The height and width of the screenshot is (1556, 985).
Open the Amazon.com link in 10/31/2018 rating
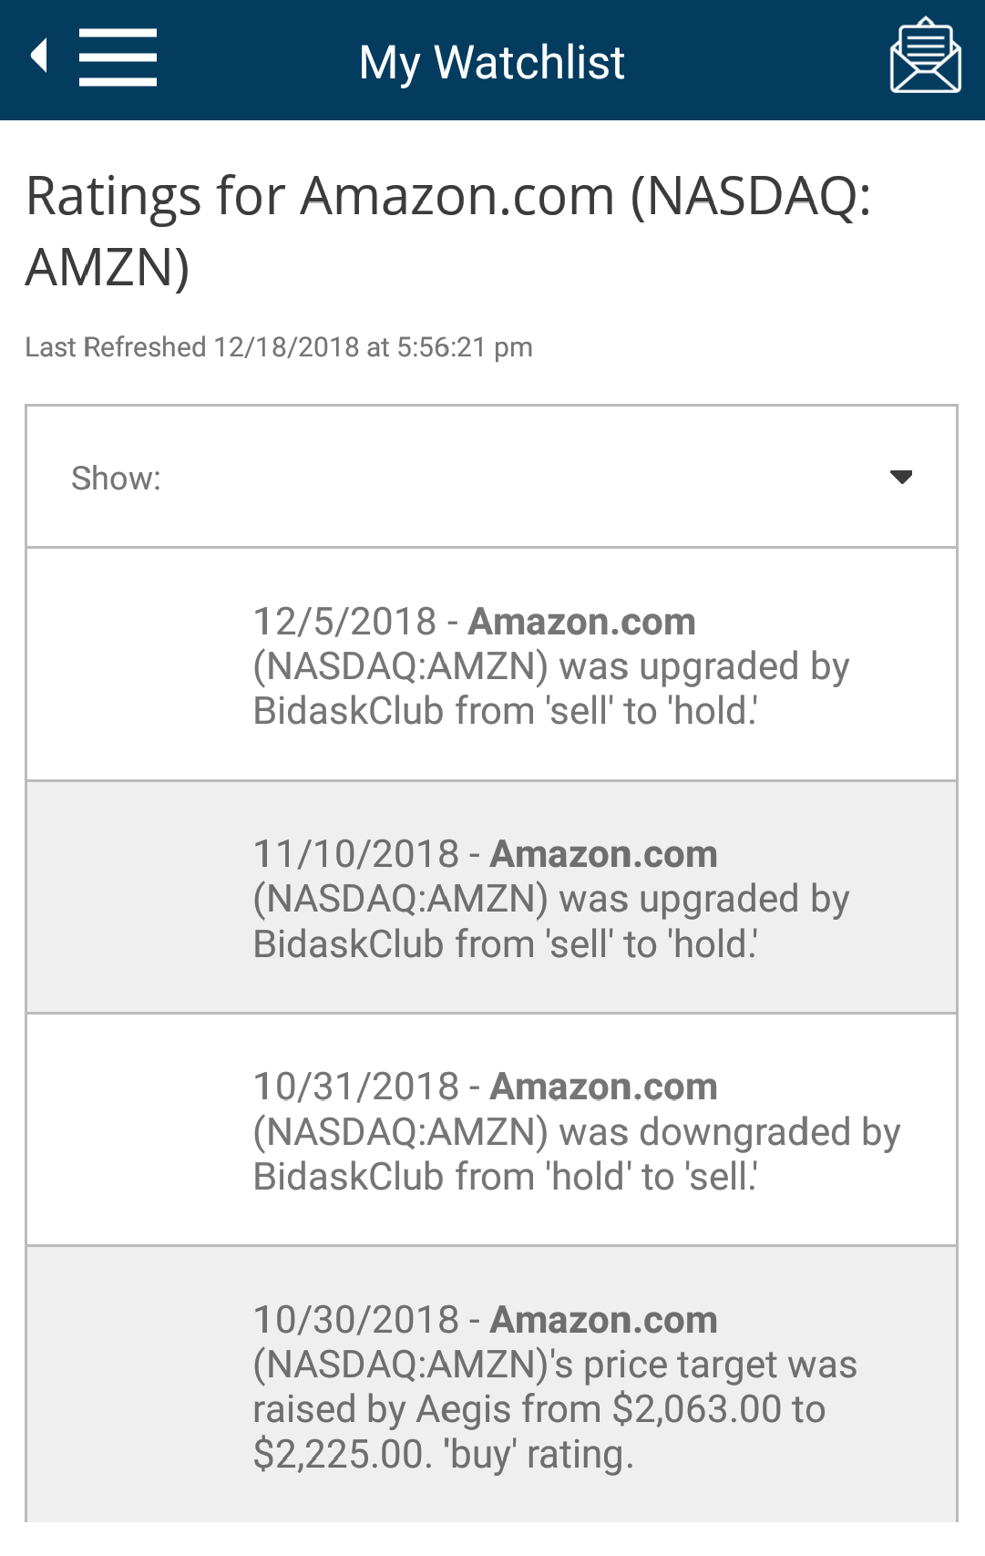(x=603, y=1087)
